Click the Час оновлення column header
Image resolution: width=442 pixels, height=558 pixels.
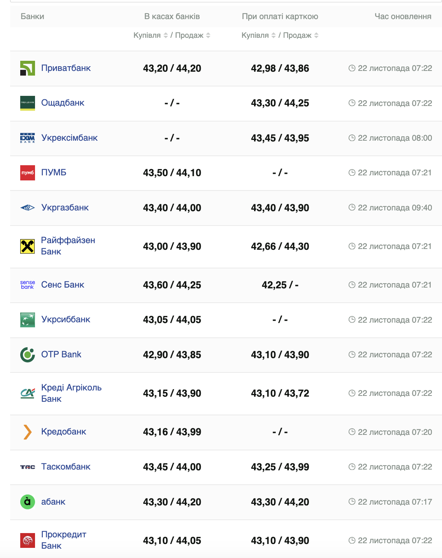pyautogui.click(x=403, y=16)
